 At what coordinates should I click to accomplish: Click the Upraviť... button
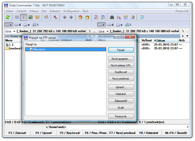coord(121,87)
